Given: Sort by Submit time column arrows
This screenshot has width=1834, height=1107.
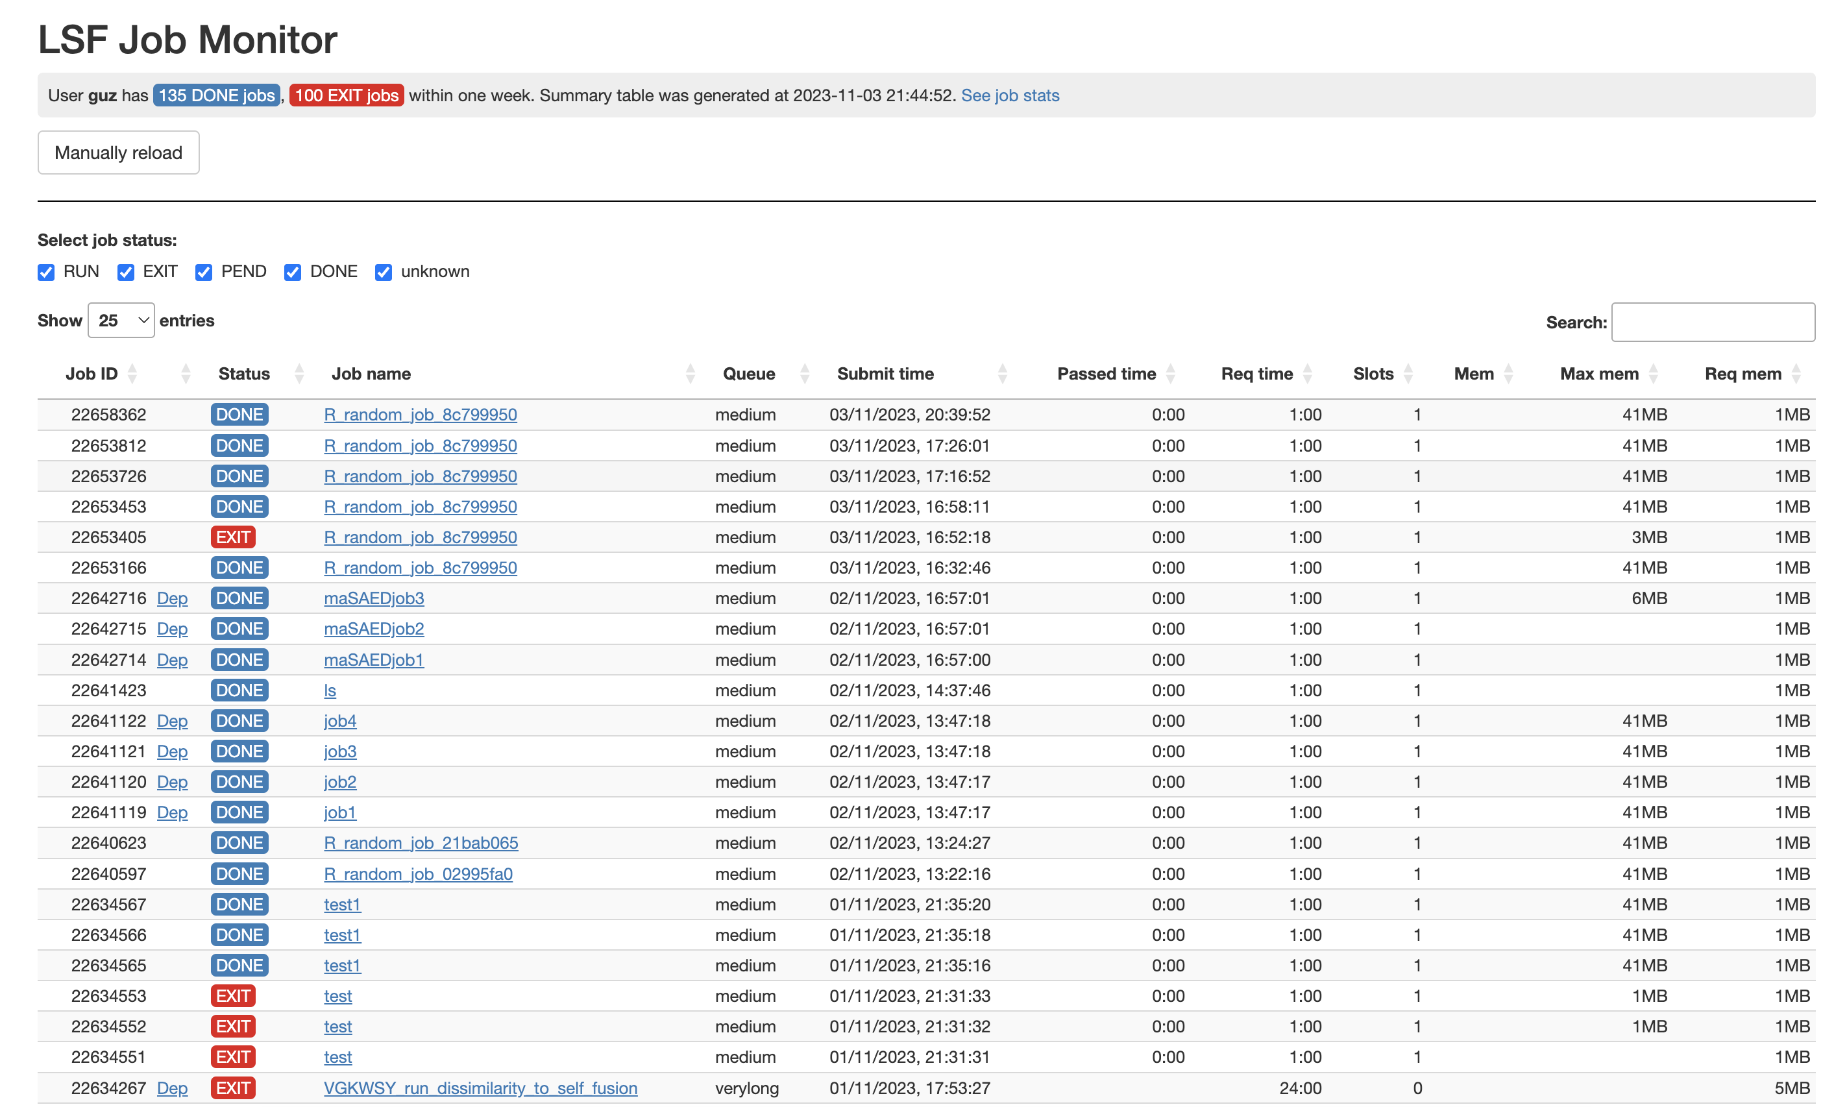Looking at the screenshot, I should 1003,374.
